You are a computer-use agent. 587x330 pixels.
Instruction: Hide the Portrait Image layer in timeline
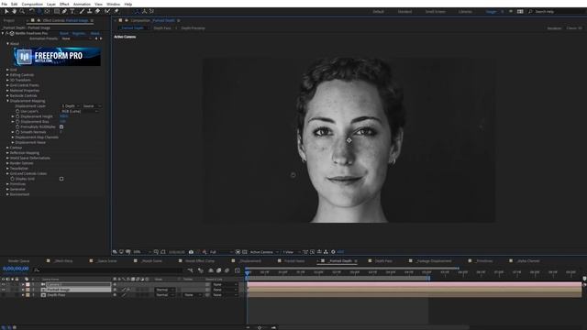(x=4, y=290)
